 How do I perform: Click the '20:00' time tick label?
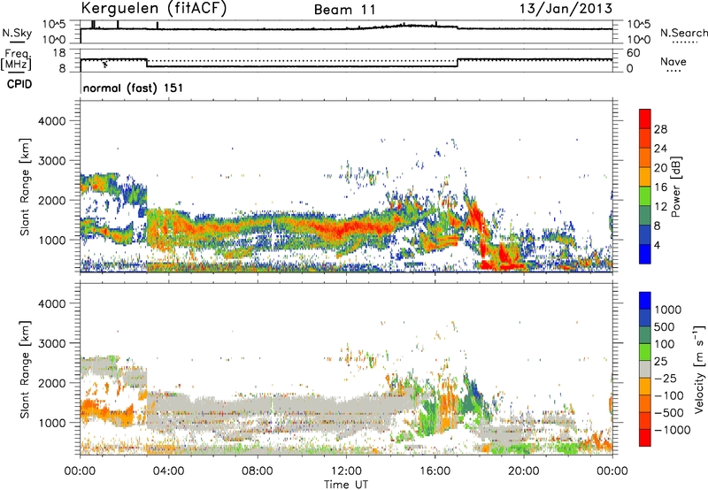524,471
